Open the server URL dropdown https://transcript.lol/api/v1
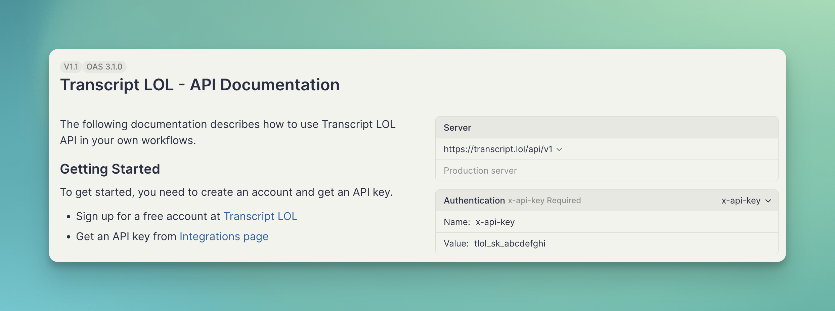835x311 pixels. click(498, 149)
